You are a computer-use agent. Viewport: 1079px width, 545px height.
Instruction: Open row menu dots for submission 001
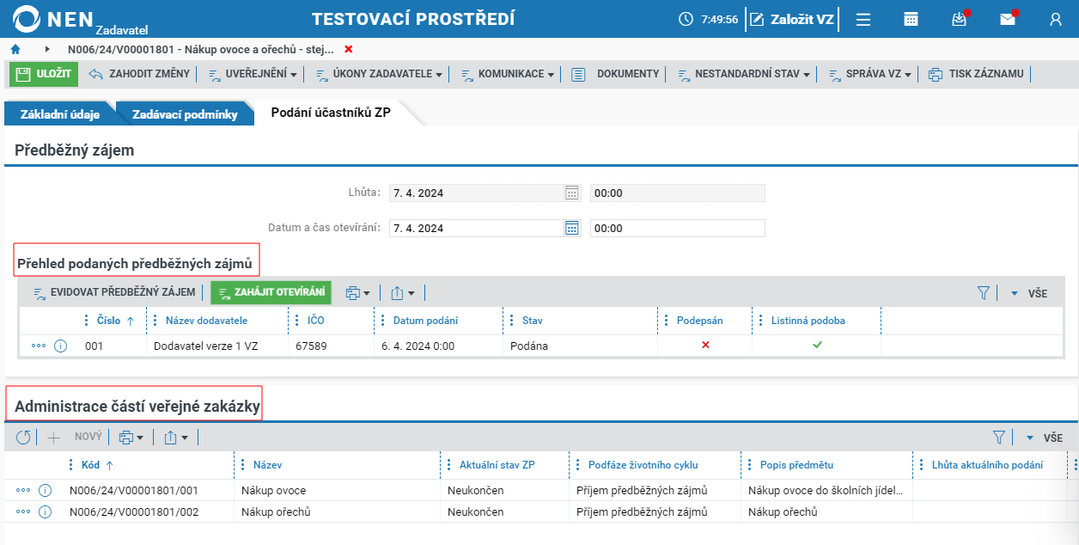point(38,346)
